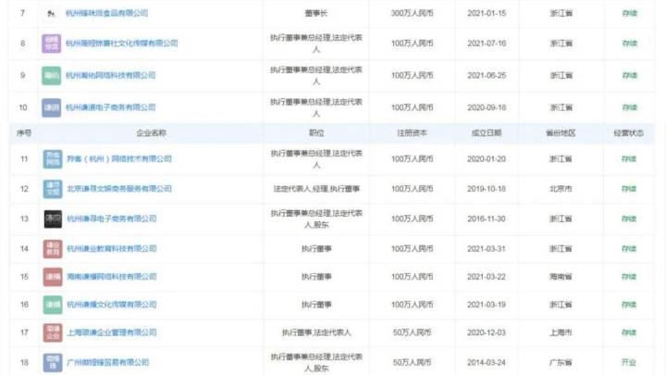The image size is (666, 375).
Task: Click the blue company logo in row 10
Action: pos(52,107)
